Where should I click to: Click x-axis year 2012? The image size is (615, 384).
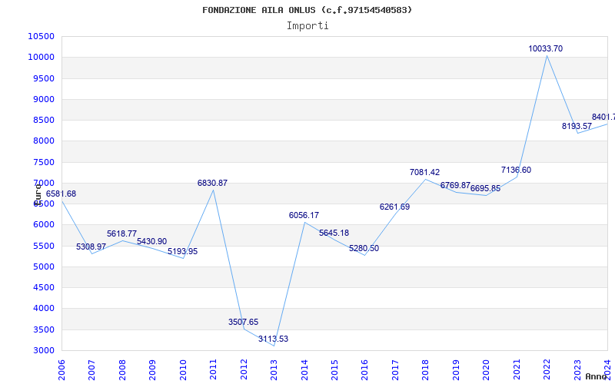click(x=244, y=370)
